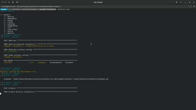
Task: Click the 'jhooks' prompt segment
Action: [x=4, y=9]
